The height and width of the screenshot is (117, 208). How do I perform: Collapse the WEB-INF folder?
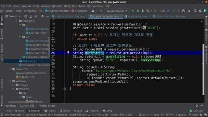pos(13,89)
